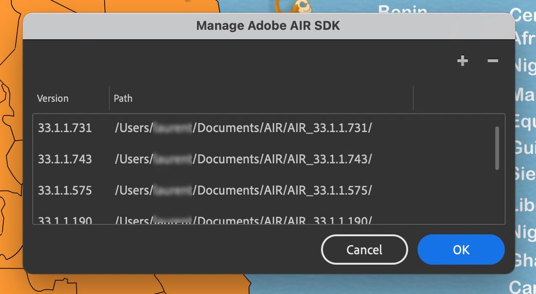Select version 33.1.1.575 in the list
Image resolution: width=536 pixels, height=294 pixels.
coord(64,190)
